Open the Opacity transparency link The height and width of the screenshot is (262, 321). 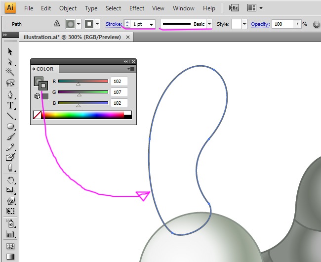pos(260,24)
